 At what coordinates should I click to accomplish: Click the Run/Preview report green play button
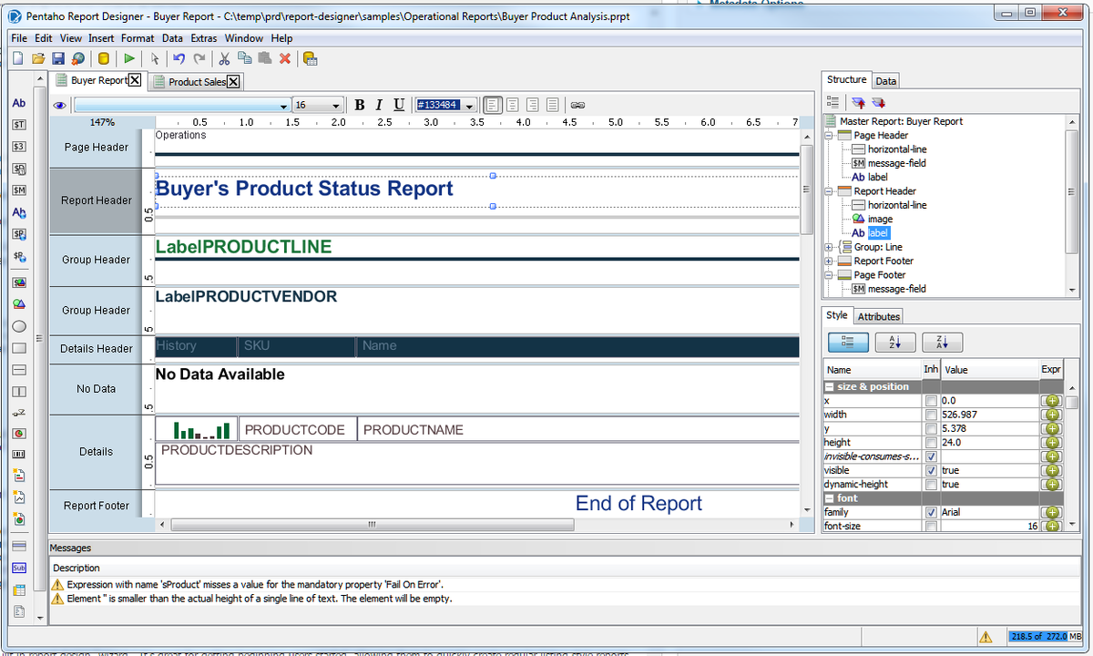point(128,59)
